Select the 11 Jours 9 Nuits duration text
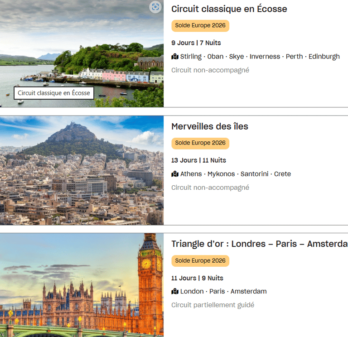 pyautogui.click(x=197, y=278)
